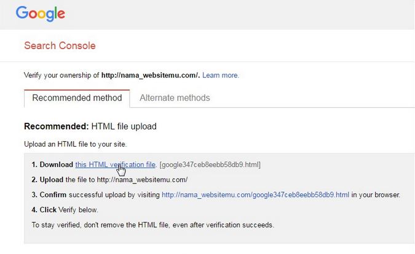415x254 pixels.
Task: Switch to the Alternate methods tab
Action: (x=175, y=98)
